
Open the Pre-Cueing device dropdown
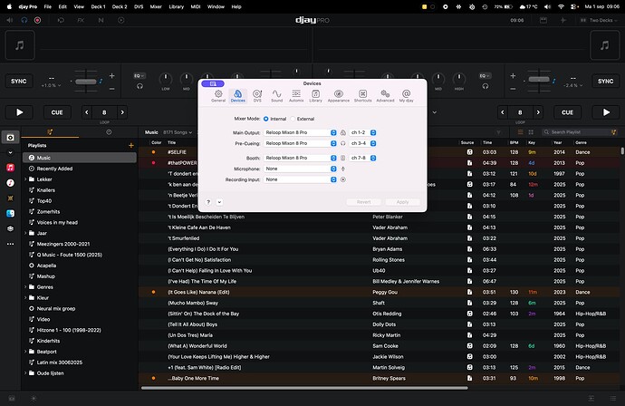click(x=300, y=143)
